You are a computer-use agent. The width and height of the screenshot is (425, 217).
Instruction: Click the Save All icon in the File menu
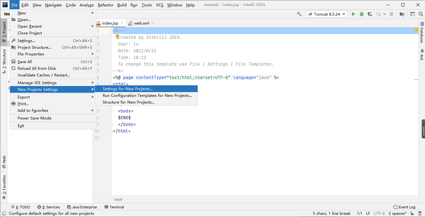point(13,61)
